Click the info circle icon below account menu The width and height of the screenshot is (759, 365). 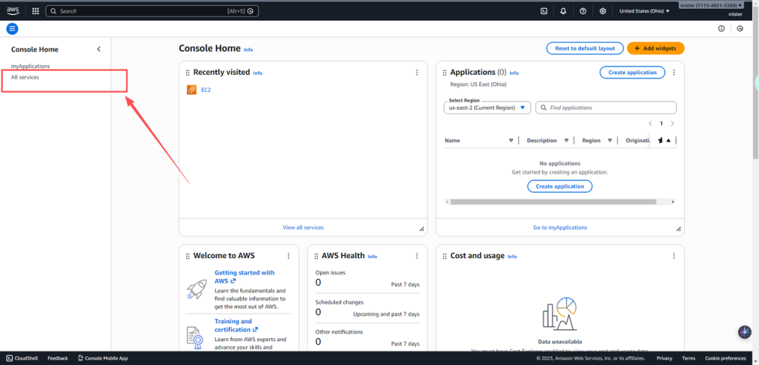[x=721, y=29]
